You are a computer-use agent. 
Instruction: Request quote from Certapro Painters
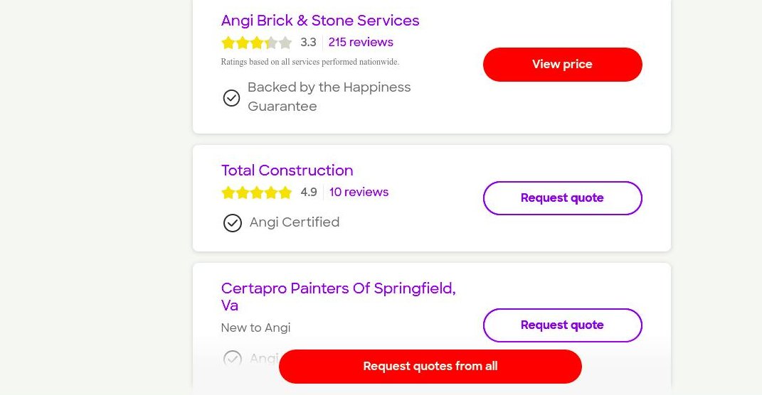pos(562,325)
